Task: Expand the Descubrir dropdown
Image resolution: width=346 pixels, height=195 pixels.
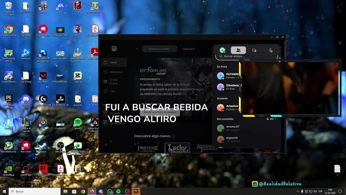Action: click(x=190, y=49)
